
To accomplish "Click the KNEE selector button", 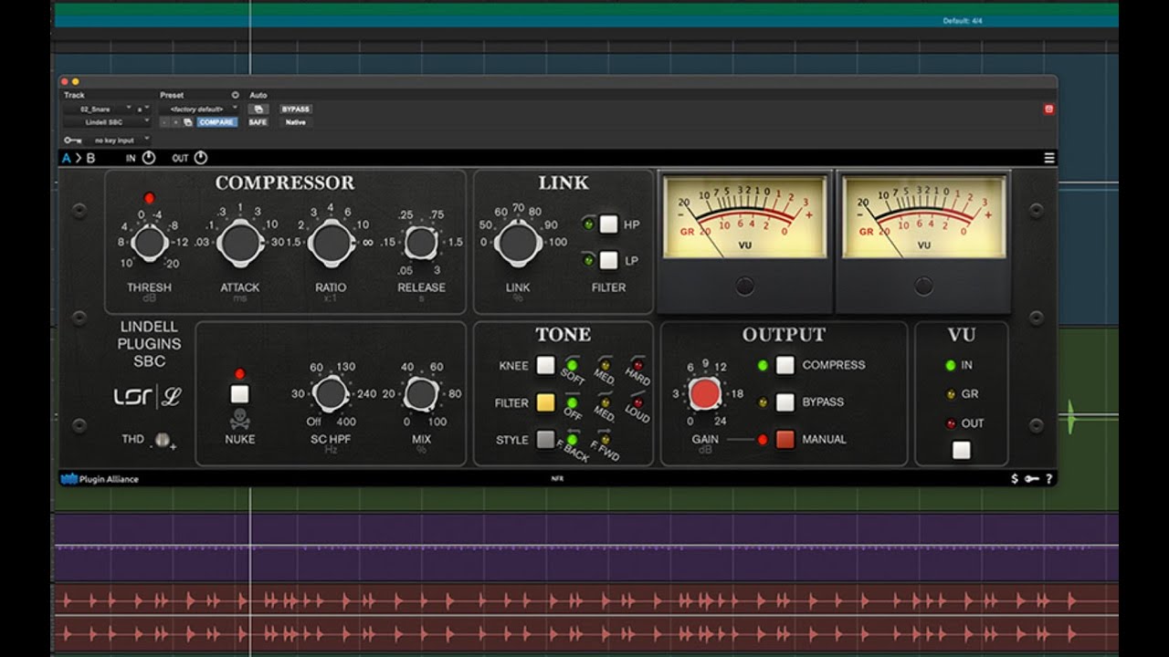I will pos(545,366).
